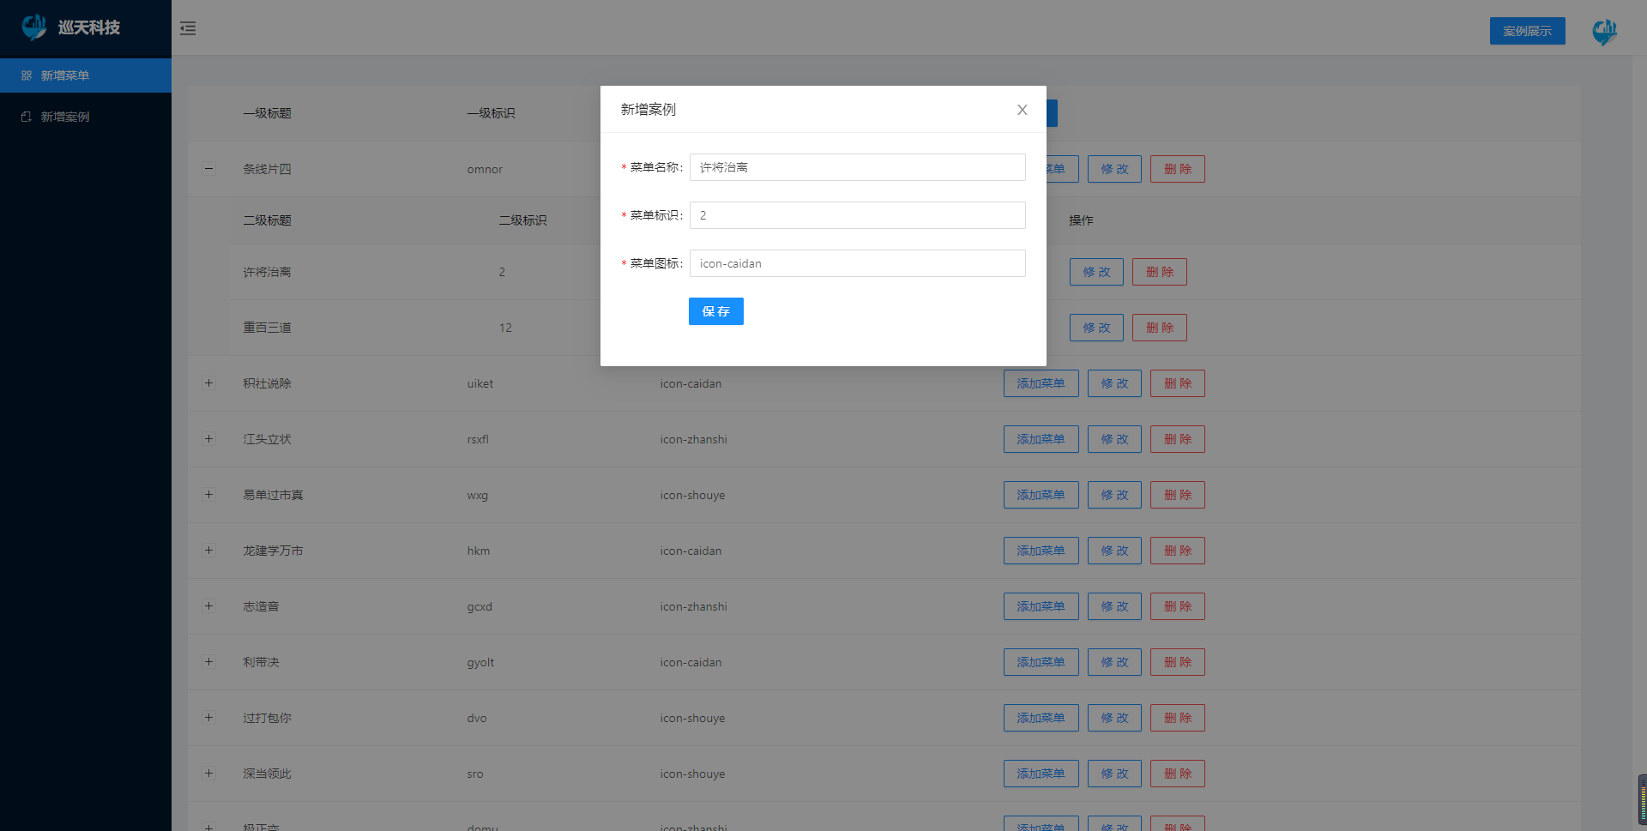Expand the 过打包你 row

point(208,718)
